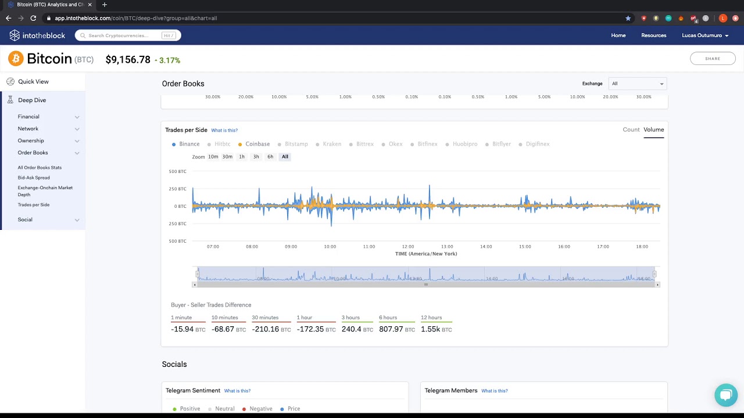Click the Quick View sidebar icon
The height and width of the screenshot is (418, 744).
[x=10, y=82]
